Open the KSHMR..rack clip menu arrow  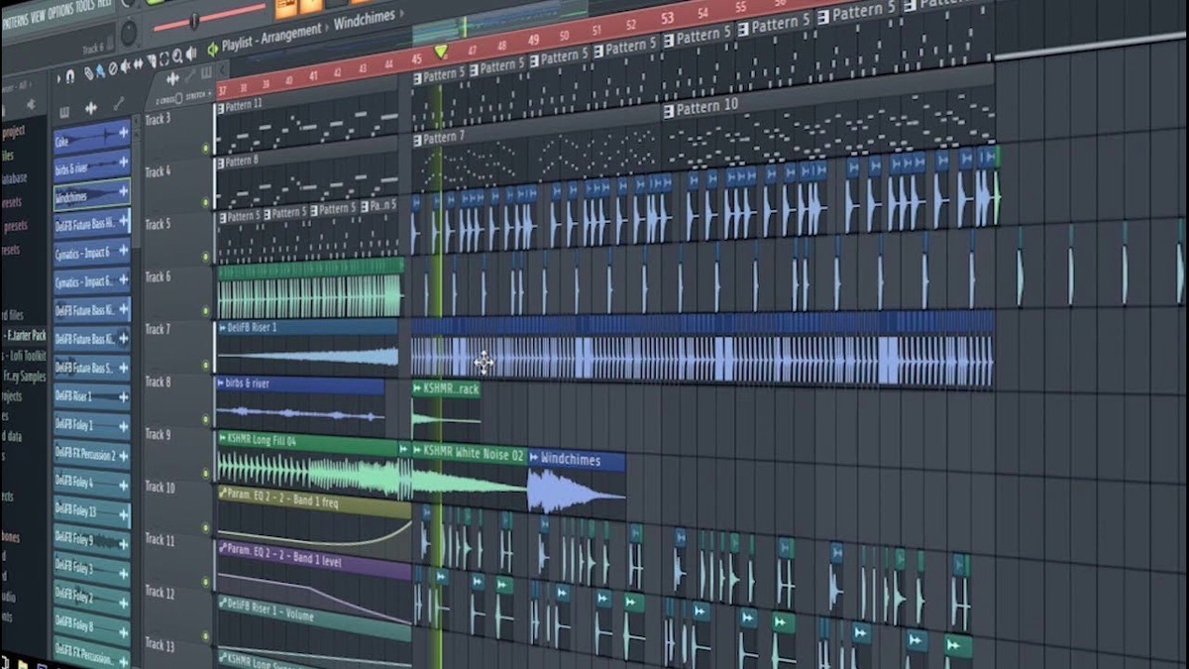coord(417,390)
